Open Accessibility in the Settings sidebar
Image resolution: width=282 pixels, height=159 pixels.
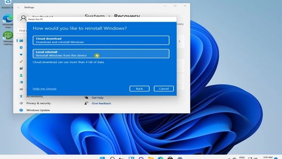pyautogui.click(x=34, y=96)
